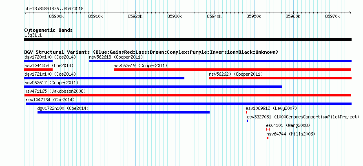Click the nsv562617 (Cooper2011) label
Viewport: 363px width, 166px height.
tap(51, 83)
